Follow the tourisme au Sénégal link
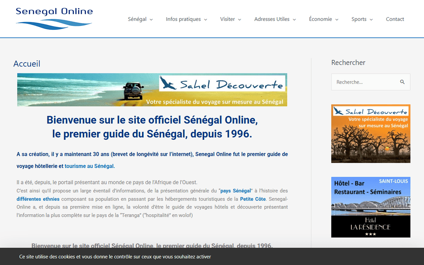Screen dimensions: 424x265 tap(90, 166)
